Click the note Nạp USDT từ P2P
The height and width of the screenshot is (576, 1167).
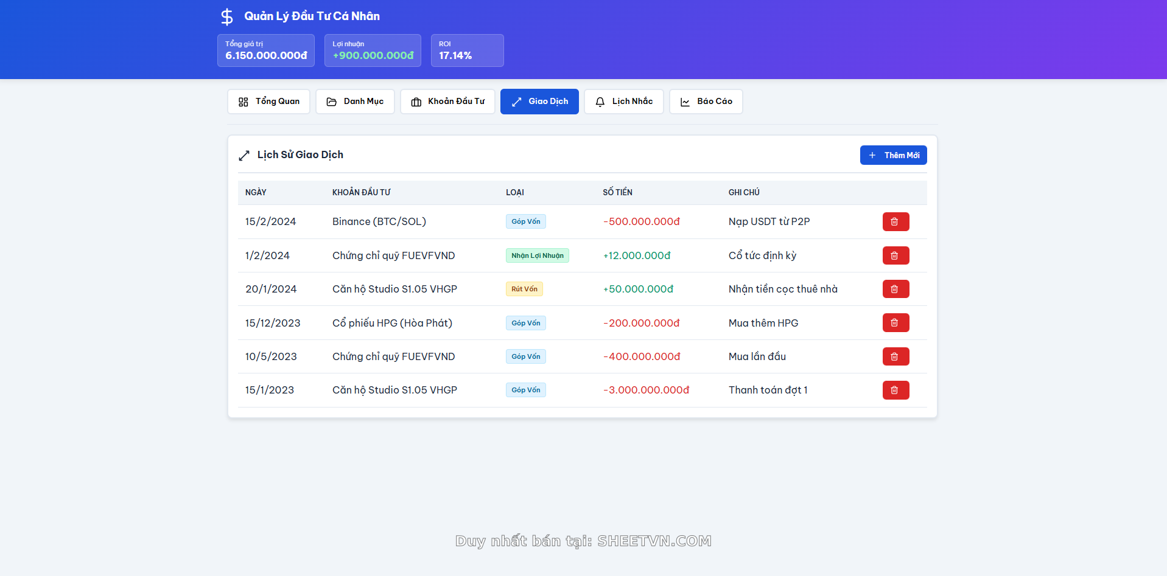[769, 221]
